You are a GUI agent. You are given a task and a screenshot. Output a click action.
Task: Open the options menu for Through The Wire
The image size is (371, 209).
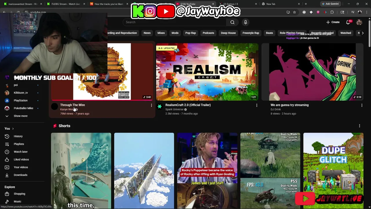point(151,105)
